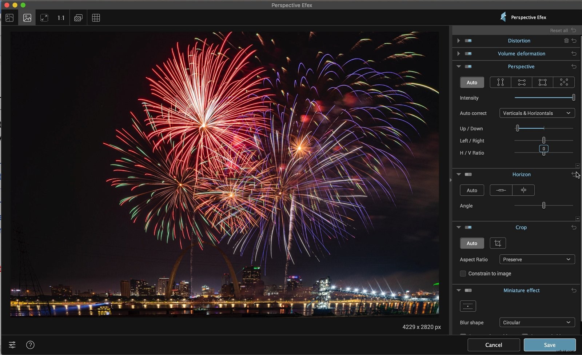Select the 8-point perspective correction tool
This screenshot has width=582, height=355.
click(x=563, y=82)
